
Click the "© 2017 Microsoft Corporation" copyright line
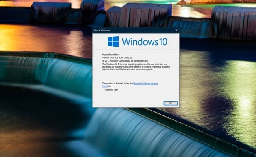coord(125,61)
